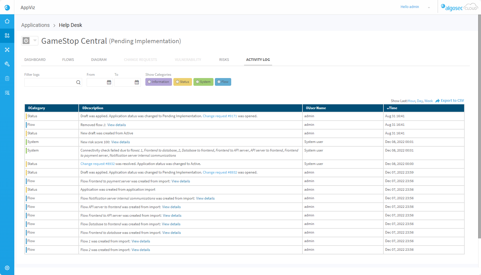Image resolution: width=481 pixels, height=275 pixels.
Task: Open the wrench tools icon in sidebar
Action: point(7,64)
